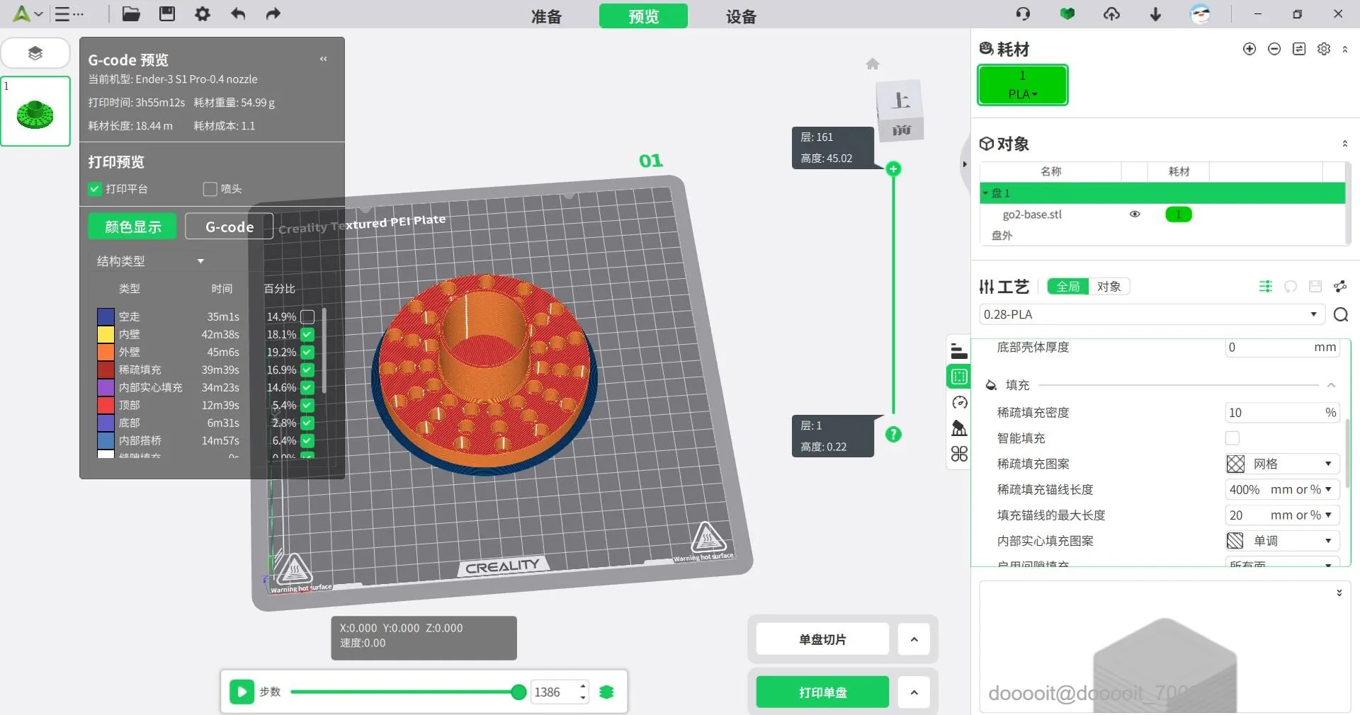Collapse the 盘 1 tree item
This screenshot has width=1360, height=715.
[x=985, y=193]
